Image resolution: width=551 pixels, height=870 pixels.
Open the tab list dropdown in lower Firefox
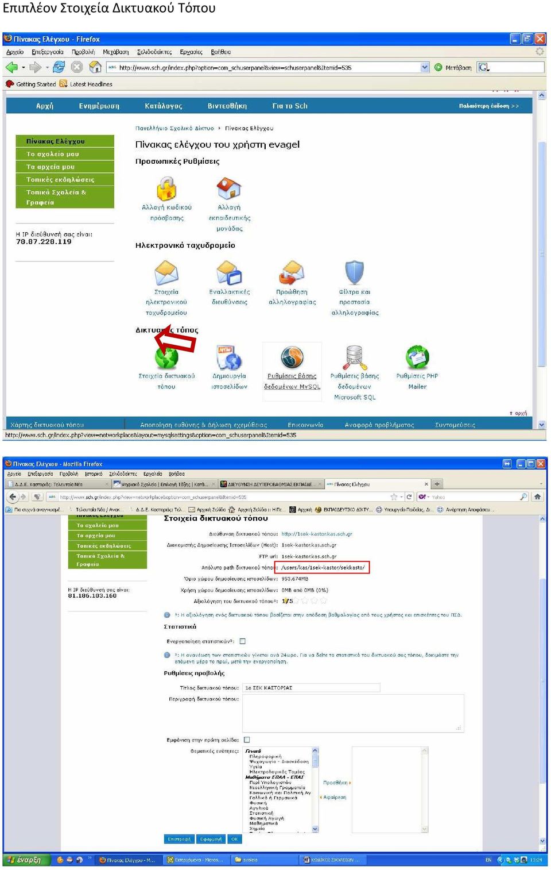click(541, 484)
